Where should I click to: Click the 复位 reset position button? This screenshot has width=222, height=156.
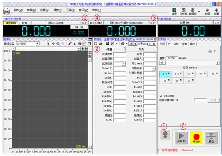coord(211,138)
